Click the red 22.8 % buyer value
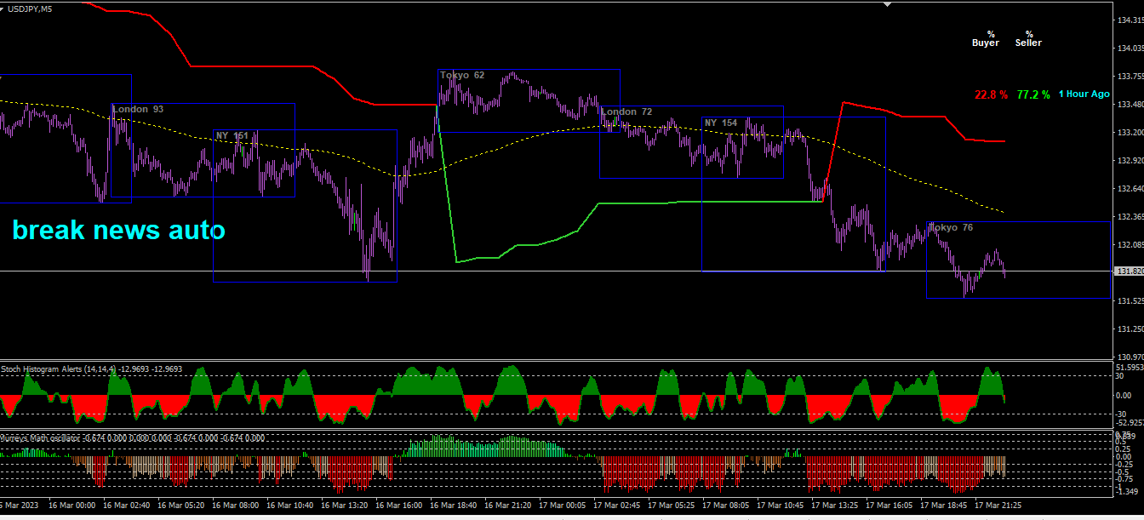Viewport: 1144px width, 520px height. tap(992, 94)
